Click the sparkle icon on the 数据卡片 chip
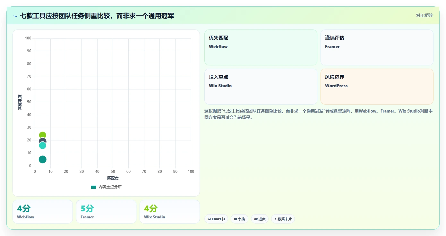 coord(276,219)
